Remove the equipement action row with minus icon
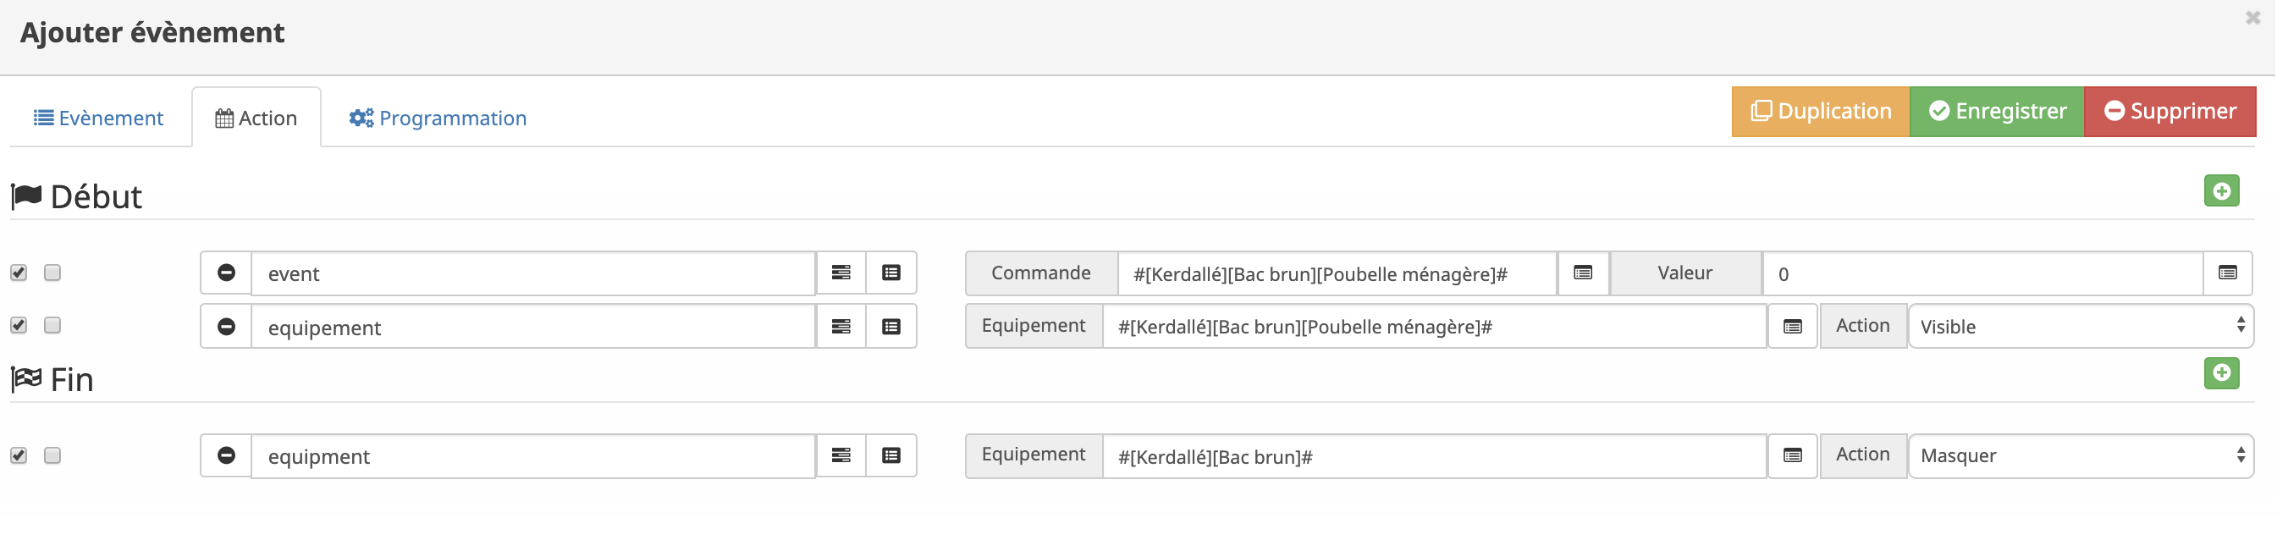This screenshot has height=540, width=2277. (226, 327)
